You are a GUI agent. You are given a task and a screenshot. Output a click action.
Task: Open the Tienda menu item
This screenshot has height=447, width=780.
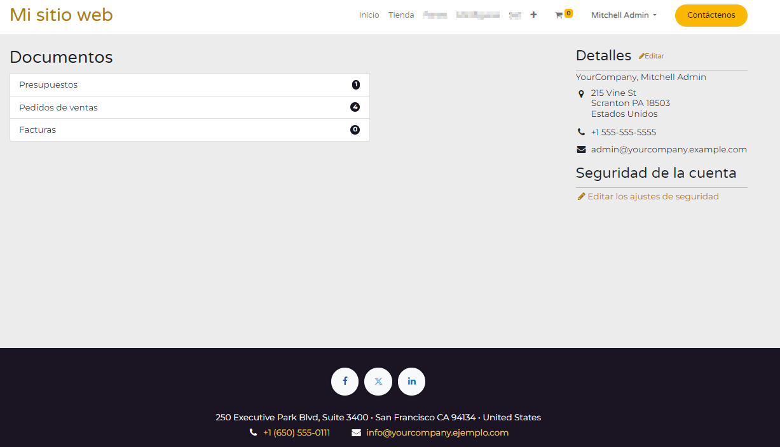(x=401, y=15)
